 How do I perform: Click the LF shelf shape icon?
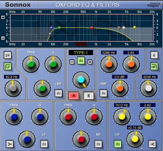[x=10, y=144]
